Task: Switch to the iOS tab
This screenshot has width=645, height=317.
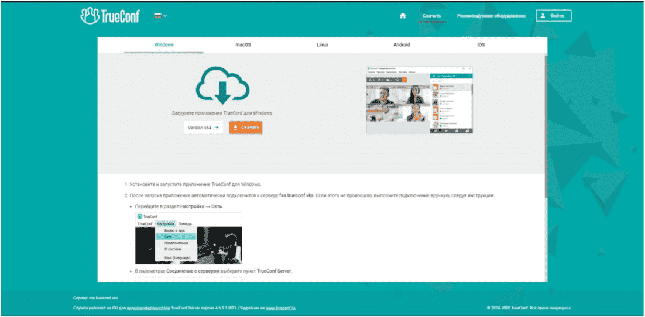Action: (x=481, y=45)
